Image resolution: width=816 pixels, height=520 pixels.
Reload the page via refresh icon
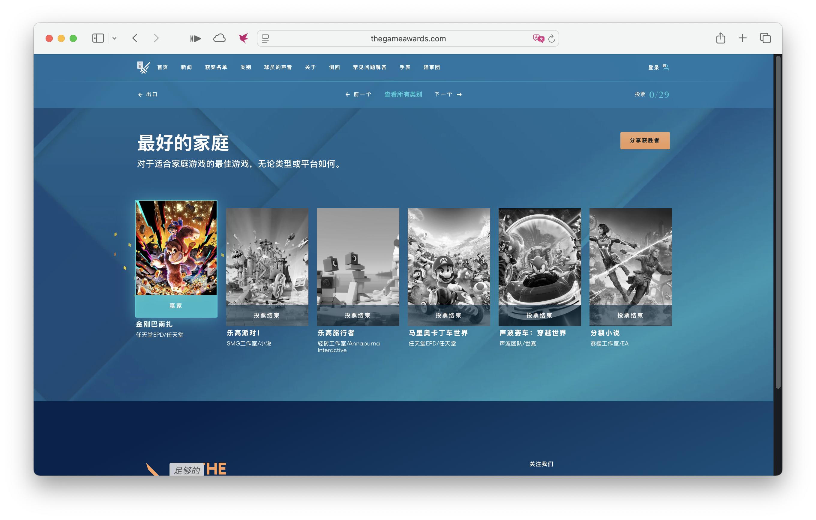[x=552, y=38]
